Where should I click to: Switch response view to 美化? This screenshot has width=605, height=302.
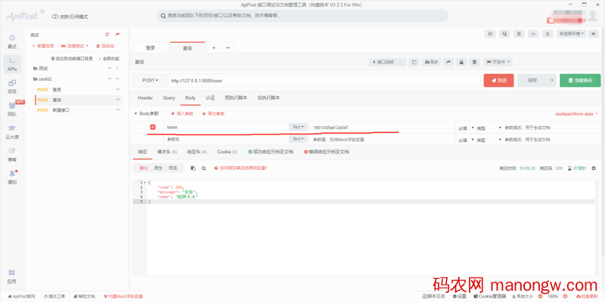tap(144, 168)
